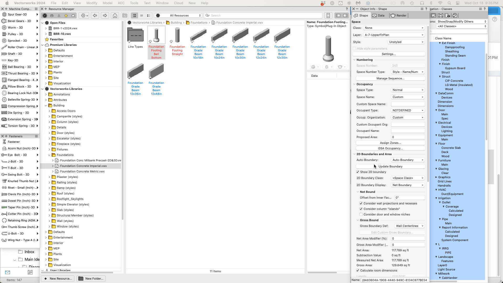Switch Resource Manager to list view
This screenshot has height=283, width=503.
[x=142, y=15]
